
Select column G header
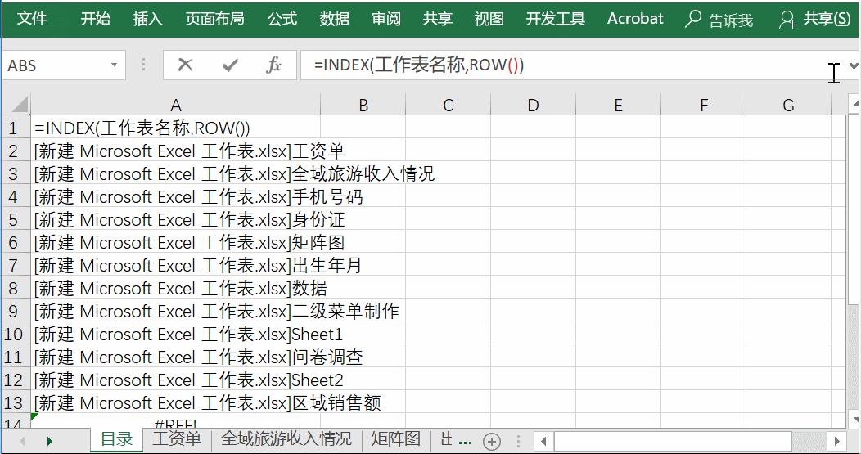[x=788, y=105]
